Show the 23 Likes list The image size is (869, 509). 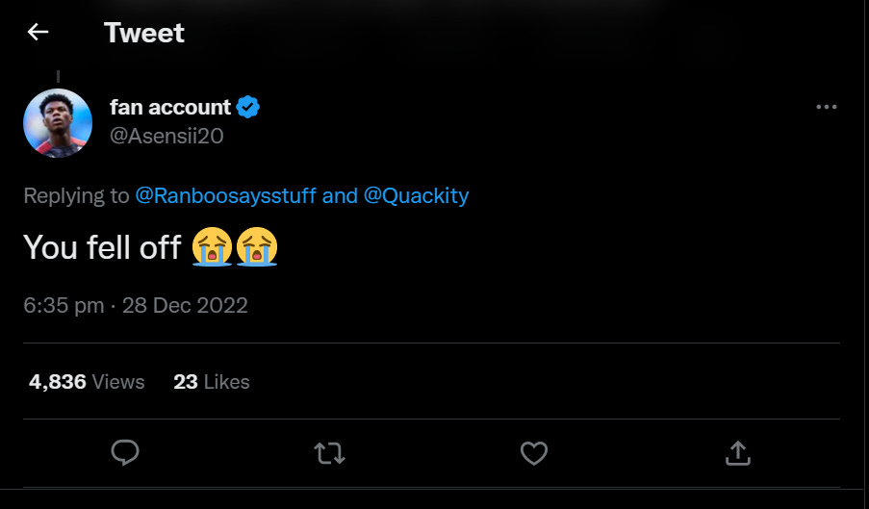(211, 382)
